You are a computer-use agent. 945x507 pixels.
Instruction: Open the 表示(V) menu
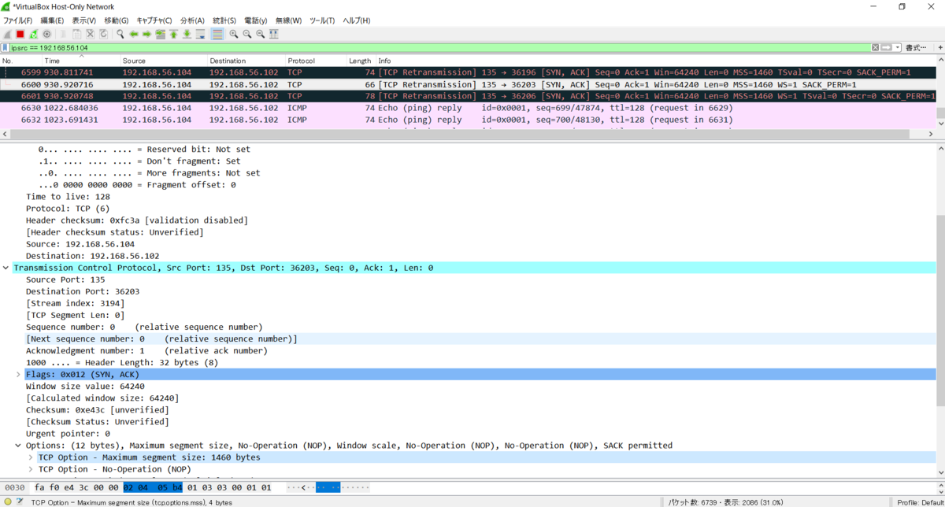(x=83, y=20)
